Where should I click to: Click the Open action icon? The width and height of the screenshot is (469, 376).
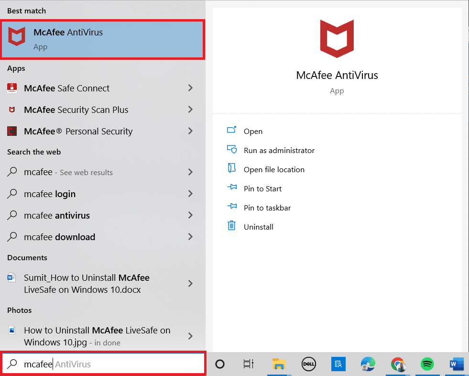pyautogui.click(x=231, y=130)
